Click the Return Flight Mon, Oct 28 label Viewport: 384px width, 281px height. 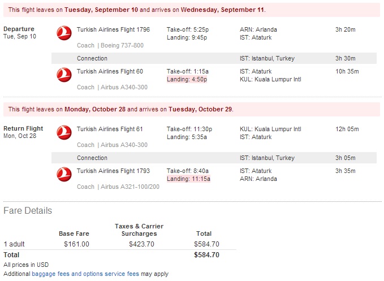(x=23, y=132)
